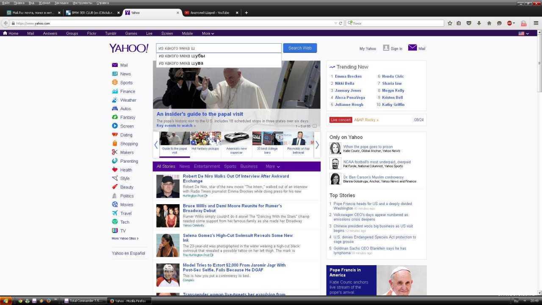Expand the More dropdown in Yahoo navigation bar
This screenshot has height=305, width=542.
tap(208, 33)
